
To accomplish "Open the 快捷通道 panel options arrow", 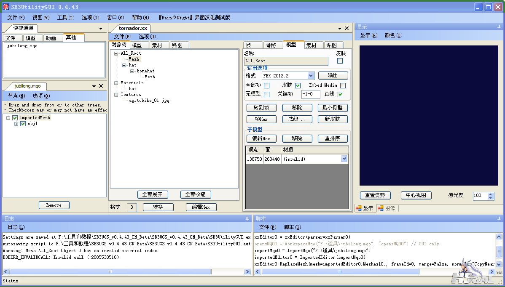I will click(101, 29).
